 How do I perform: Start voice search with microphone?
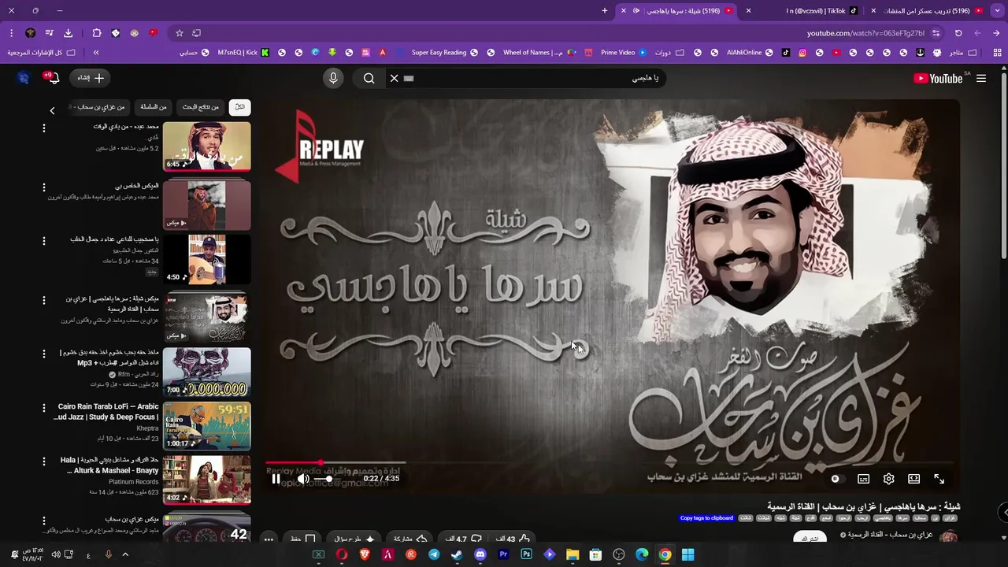pyautogui.click(x=333, y=78)
